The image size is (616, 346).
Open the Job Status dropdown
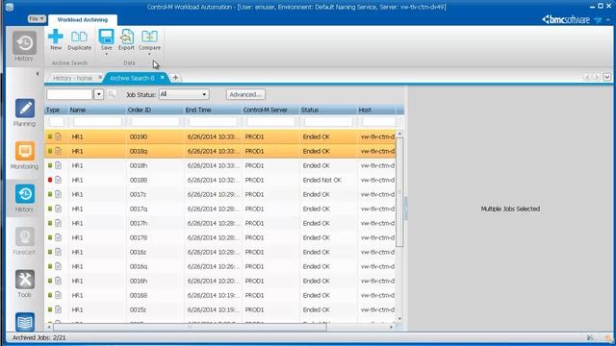(x=184, y=94)
